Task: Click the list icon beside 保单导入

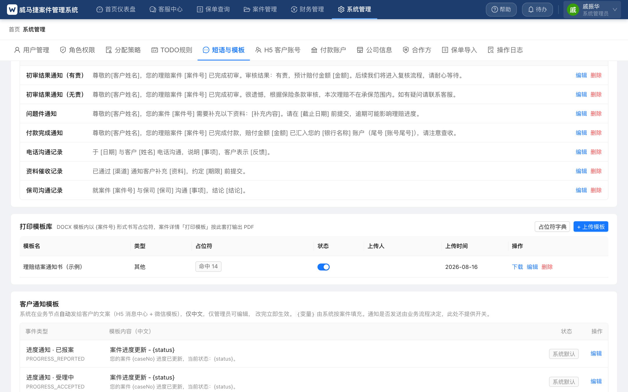Action: coord(445,50)
